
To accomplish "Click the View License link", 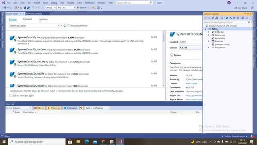I will tap(191, 83).
